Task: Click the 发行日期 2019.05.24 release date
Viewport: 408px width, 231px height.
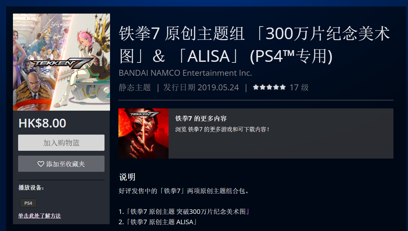Action: pos(201,87)
